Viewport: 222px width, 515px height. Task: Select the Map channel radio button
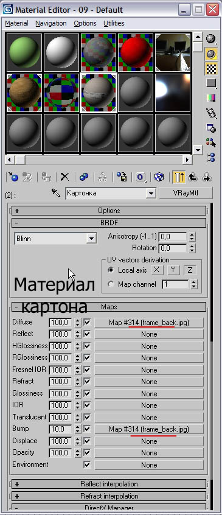[111, 284]
